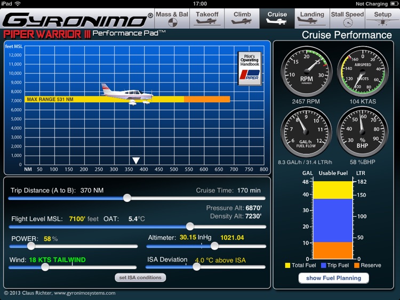The height and width of the screenshot is (300, 400).
Task: Click the Flight Level MSL slider handle
Action: coord(190,226)
